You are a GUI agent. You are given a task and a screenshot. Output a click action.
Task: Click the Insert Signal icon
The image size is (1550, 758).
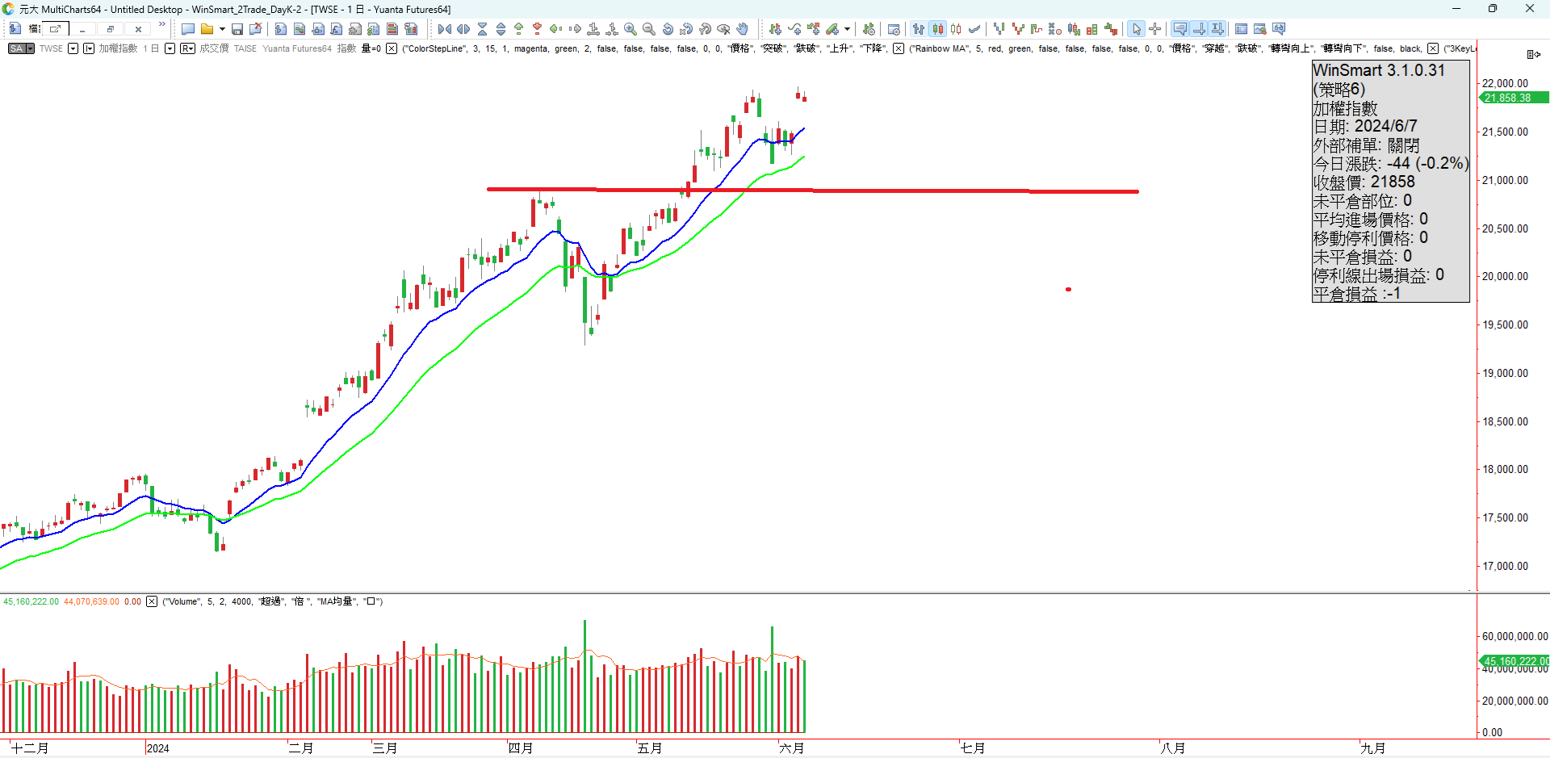click(x=813, y=29)
